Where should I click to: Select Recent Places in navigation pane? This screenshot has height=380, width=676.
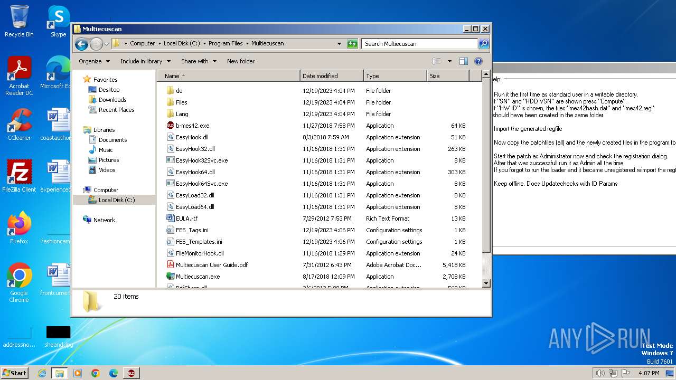[x=116, y=110]
